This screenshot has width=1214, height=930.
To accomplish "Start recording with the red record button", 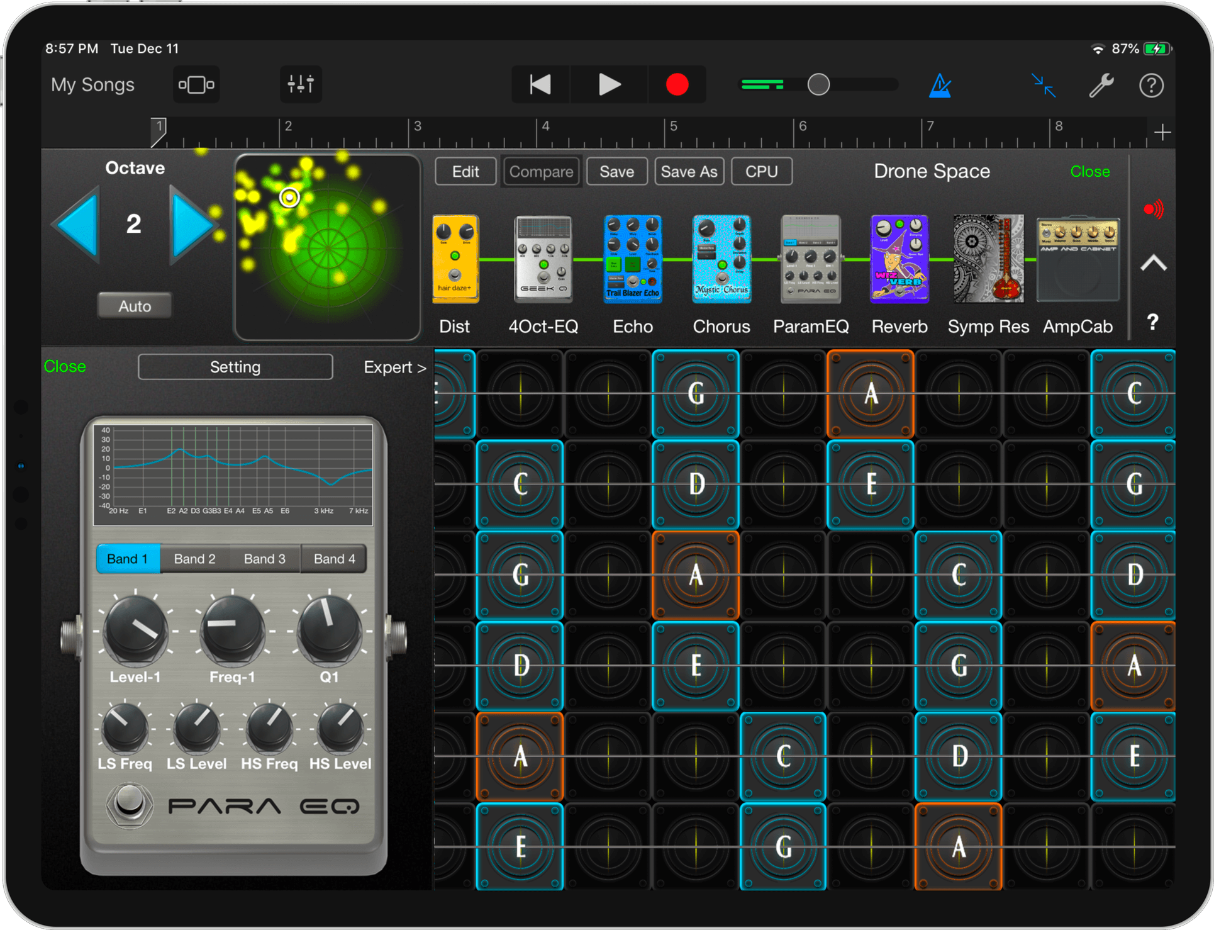I will point(677,84).
